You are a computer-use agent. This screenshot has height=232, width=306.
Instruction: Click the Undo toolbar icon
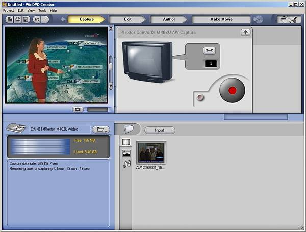click(36, 19)
